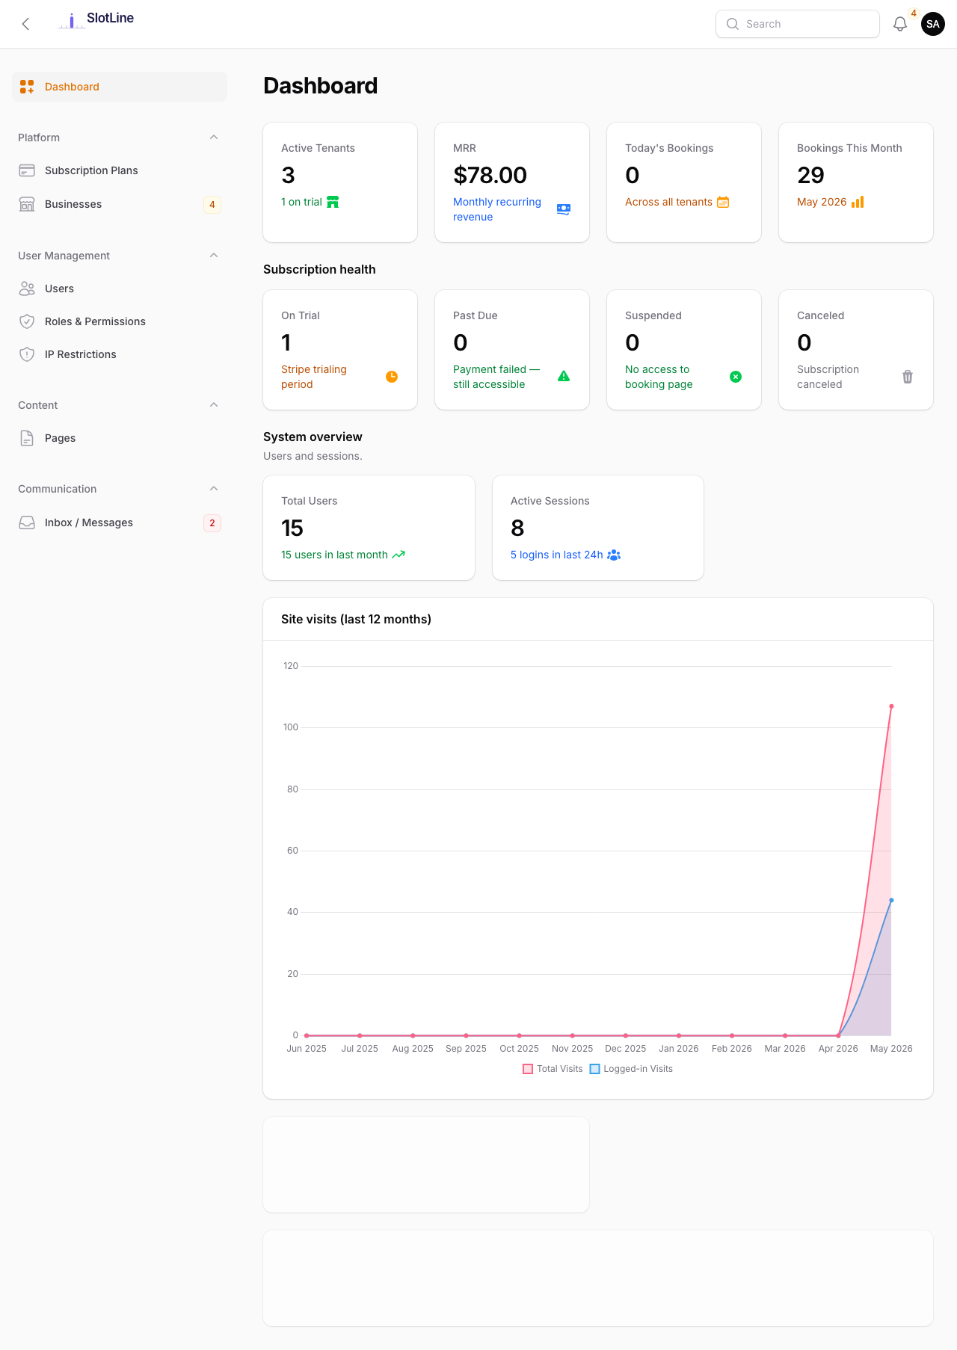The width and height of the screenshot is (957, 1350).
Task: Open Businesses menu item
Action: tap(120, 204)
